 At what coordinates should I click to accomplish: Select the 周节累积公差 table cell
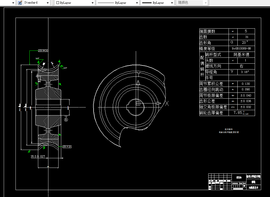pyautogui.click(x=214, y=84)
